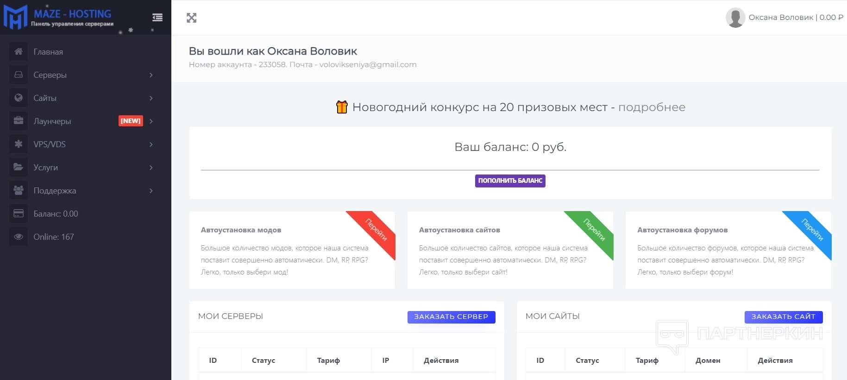The image size is (847, 380).
Task: Toggle fullscreen with the expand arrows icon
Action: pos(192,18)
